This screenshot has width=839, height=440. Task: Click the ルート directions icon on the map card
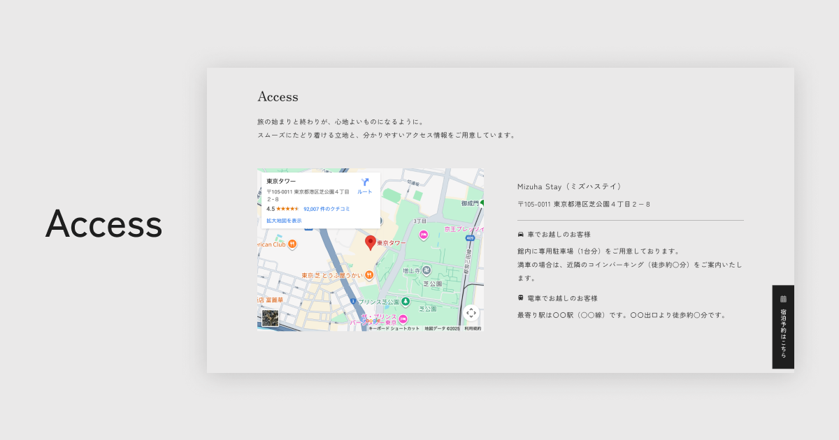(x=365, y=182)
